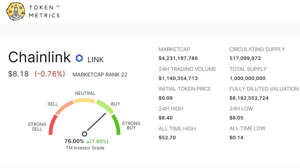Click the All Time High $52.70 value

click(167, 137)
